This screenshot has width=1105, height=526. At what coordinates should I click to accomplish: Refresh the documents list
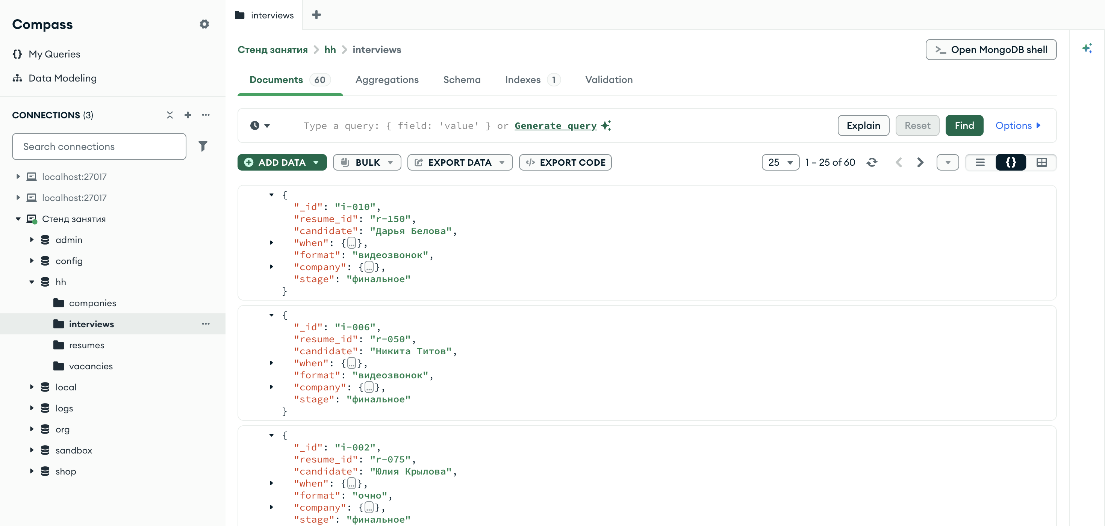pos(872,162)
